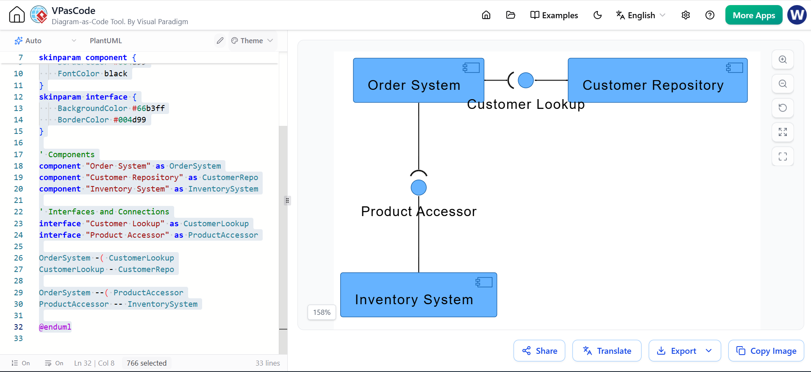Click line 30 ProductAccessor -- InventorySystem
811x372 pixels.
pyautogui.click(x=118, y=304)
